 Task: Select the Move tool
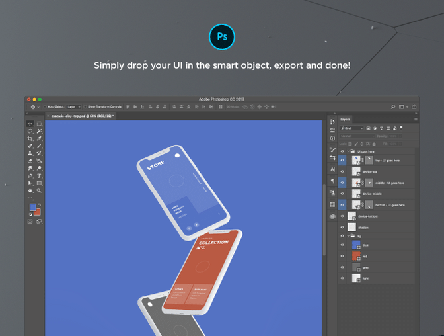click(30, 124)
